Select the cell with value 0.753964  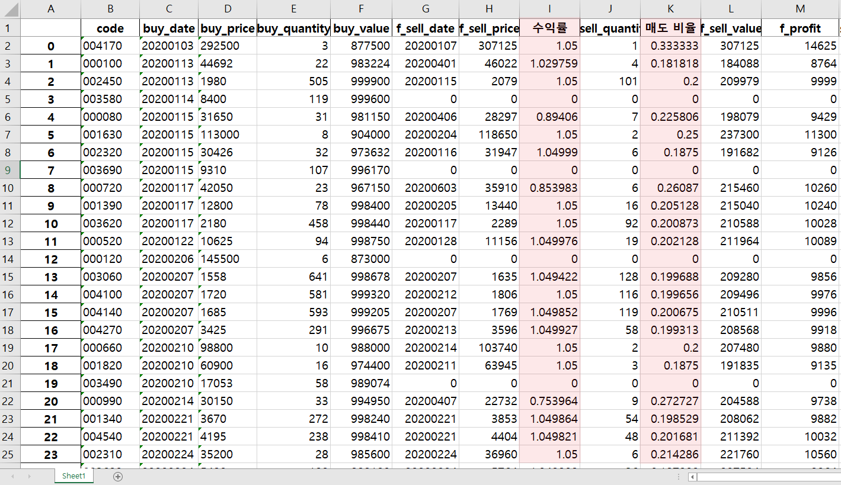click(550, 401)
